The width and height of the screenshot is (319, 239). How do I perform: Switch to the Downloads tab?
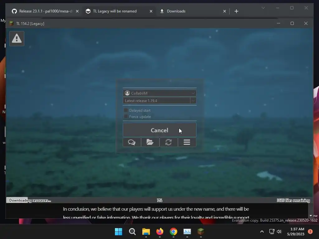[193, 11]
